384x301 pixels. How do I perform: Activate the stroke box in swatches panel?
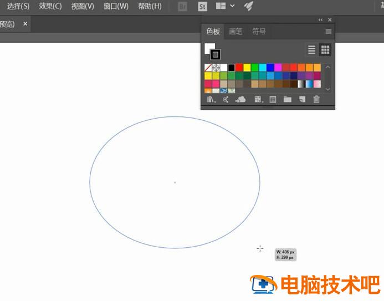(x=215, y=54)
